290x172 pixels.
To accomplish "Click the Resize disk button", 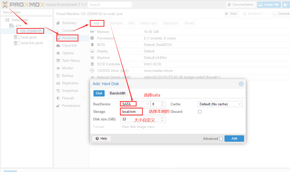I will click(x=149, y=23).
